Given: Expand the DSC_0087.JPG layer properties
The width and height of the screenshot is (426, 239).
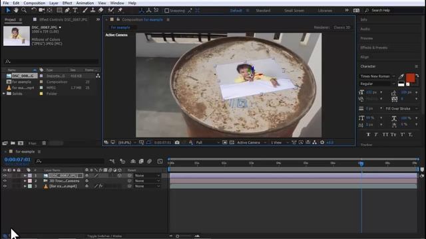Looking at the screenshot, I should pos(25,175).
